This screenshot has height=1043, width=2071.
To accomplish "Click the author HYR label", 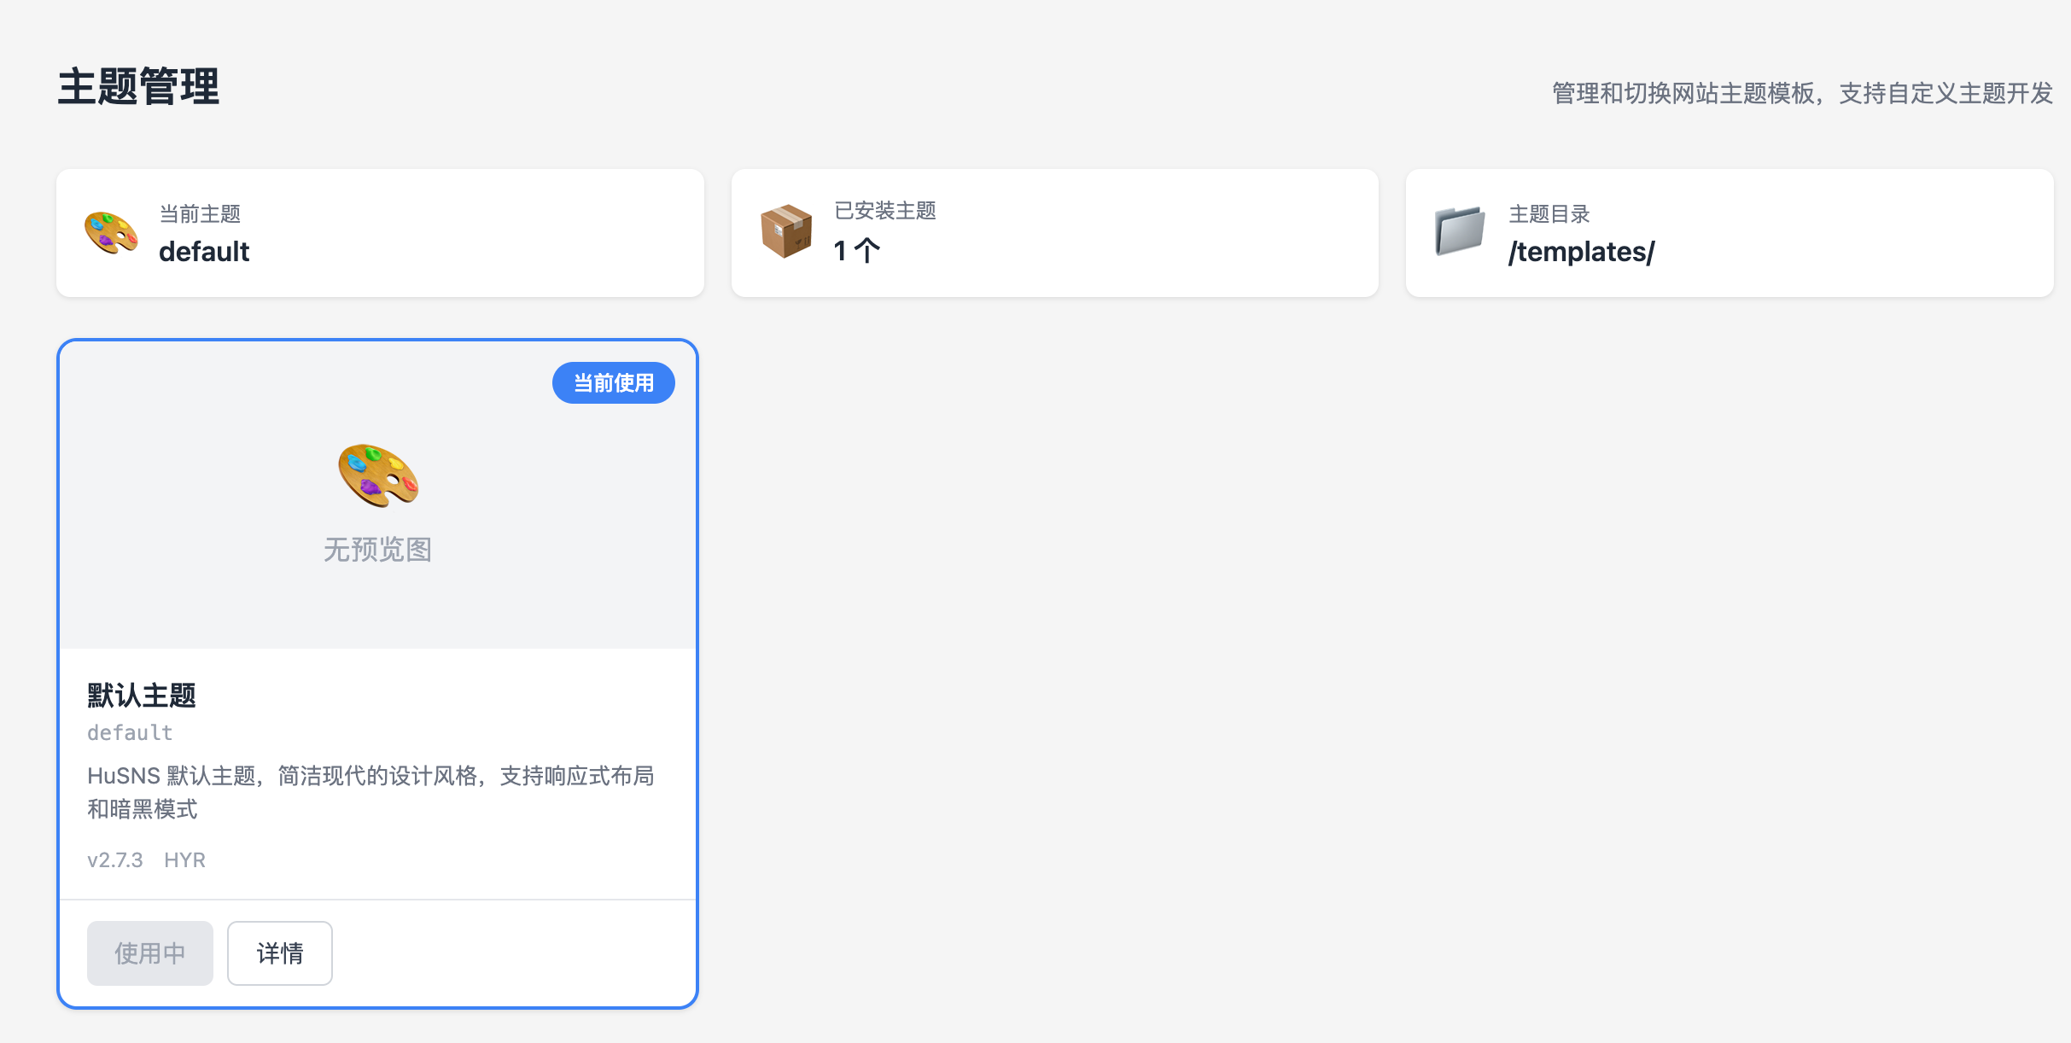I will (x=184, y=859).
